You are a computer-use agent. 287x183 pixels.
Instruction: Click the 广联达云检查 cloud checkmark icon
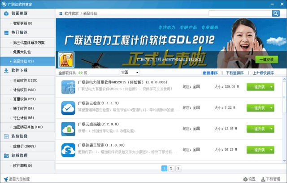68,108
